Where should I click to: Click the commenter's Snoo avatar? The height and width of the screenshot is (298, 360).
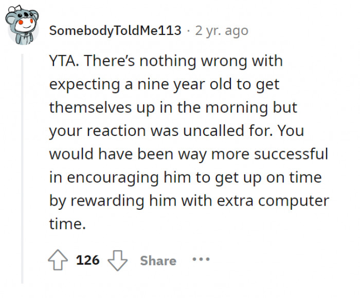(x=23, y=28)
